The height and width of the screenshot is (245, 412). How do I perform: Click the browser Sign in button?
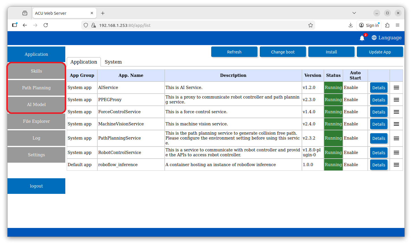pos(369,25)
